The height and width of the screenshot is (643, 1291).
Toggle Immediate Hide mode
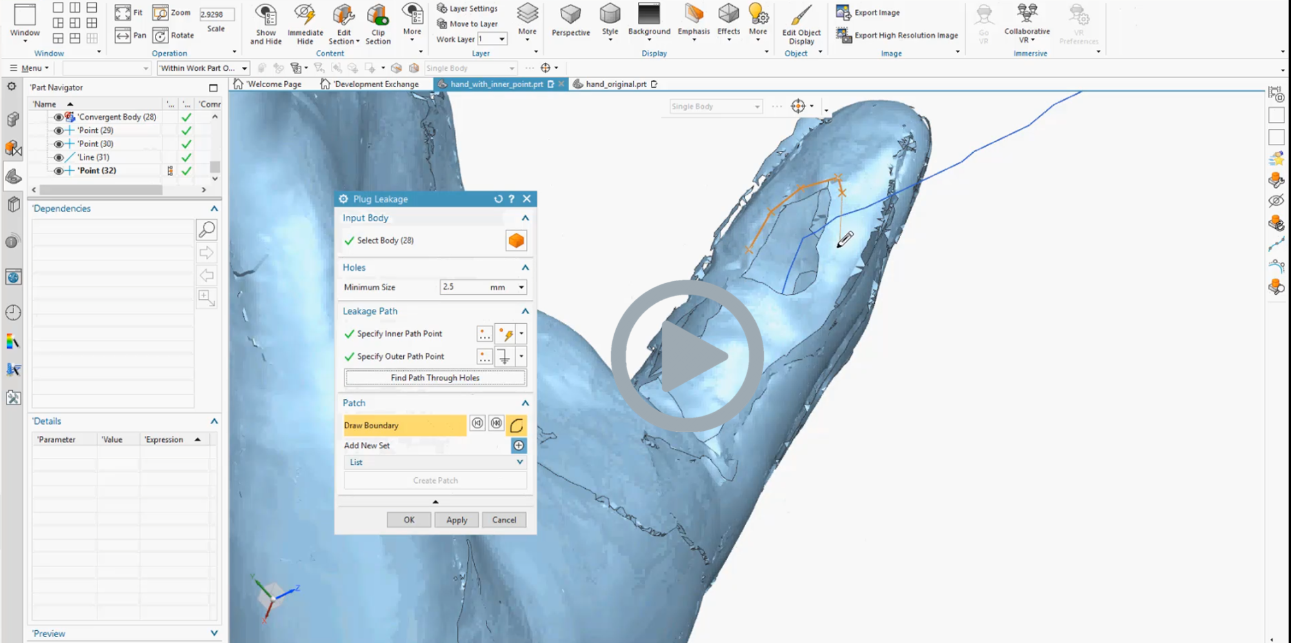click(x=305, y=23)
